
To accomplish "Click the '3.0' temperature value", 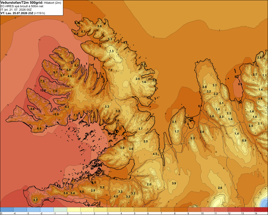I will (x=122, y=148).
